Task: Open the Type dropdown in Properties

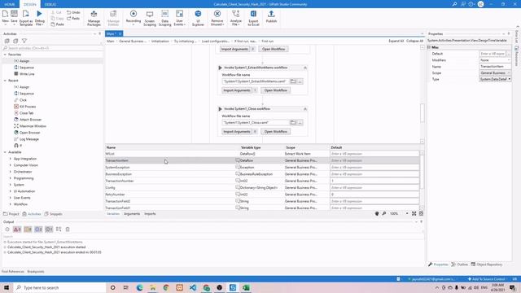Action: (495, 79)
